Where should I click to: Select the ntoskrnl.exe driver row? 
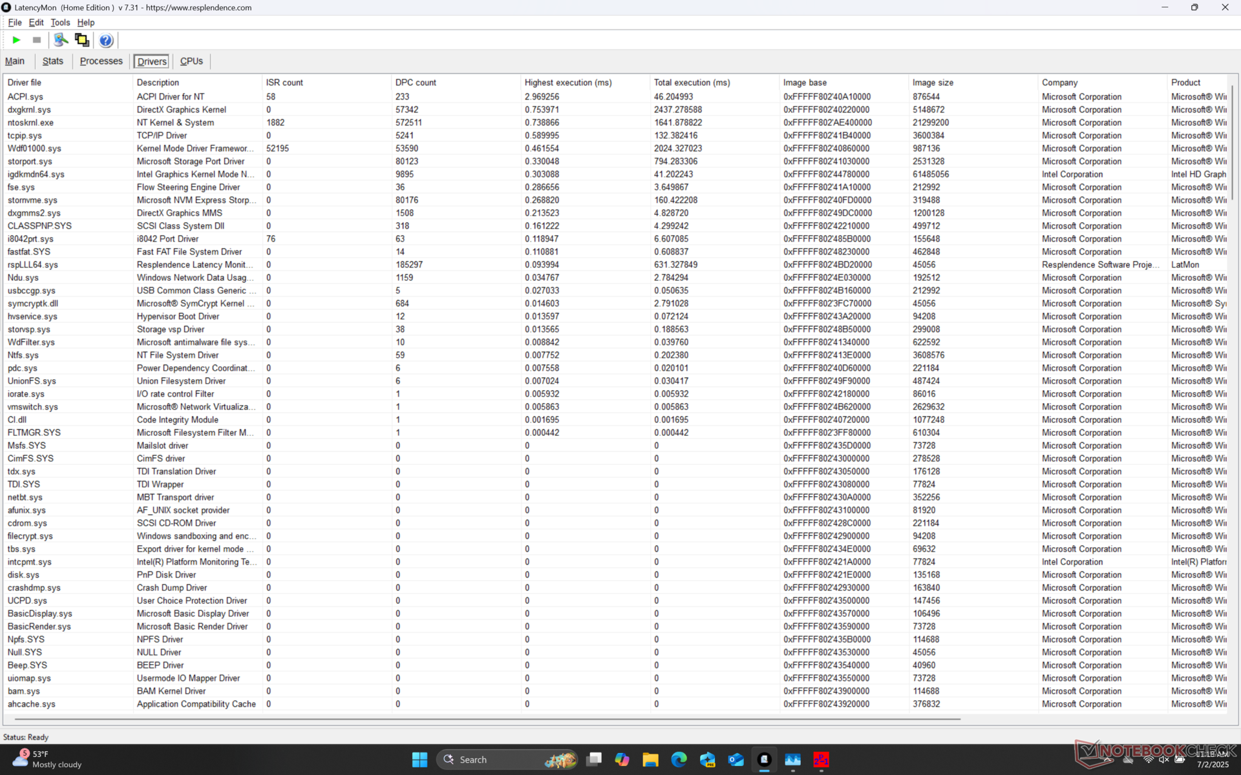click(615, 123)
